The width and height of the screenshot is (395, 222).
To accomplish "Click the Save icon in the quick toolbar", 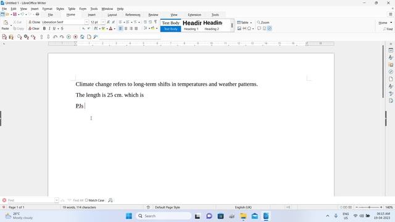I will 15,15.
